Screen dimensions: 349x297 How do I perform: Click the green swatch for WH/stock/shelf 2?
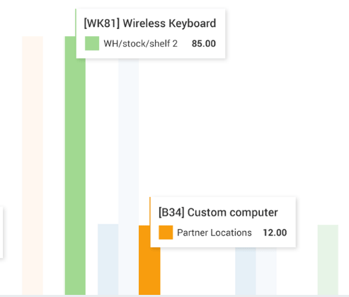click(x=92, y=43)
